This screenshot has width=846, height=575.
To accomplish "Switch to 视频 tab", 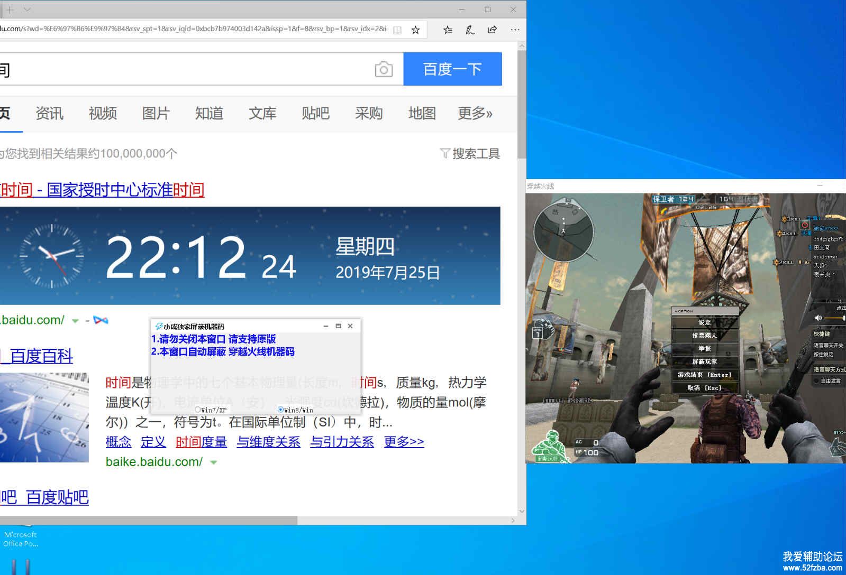I will 103,113.
